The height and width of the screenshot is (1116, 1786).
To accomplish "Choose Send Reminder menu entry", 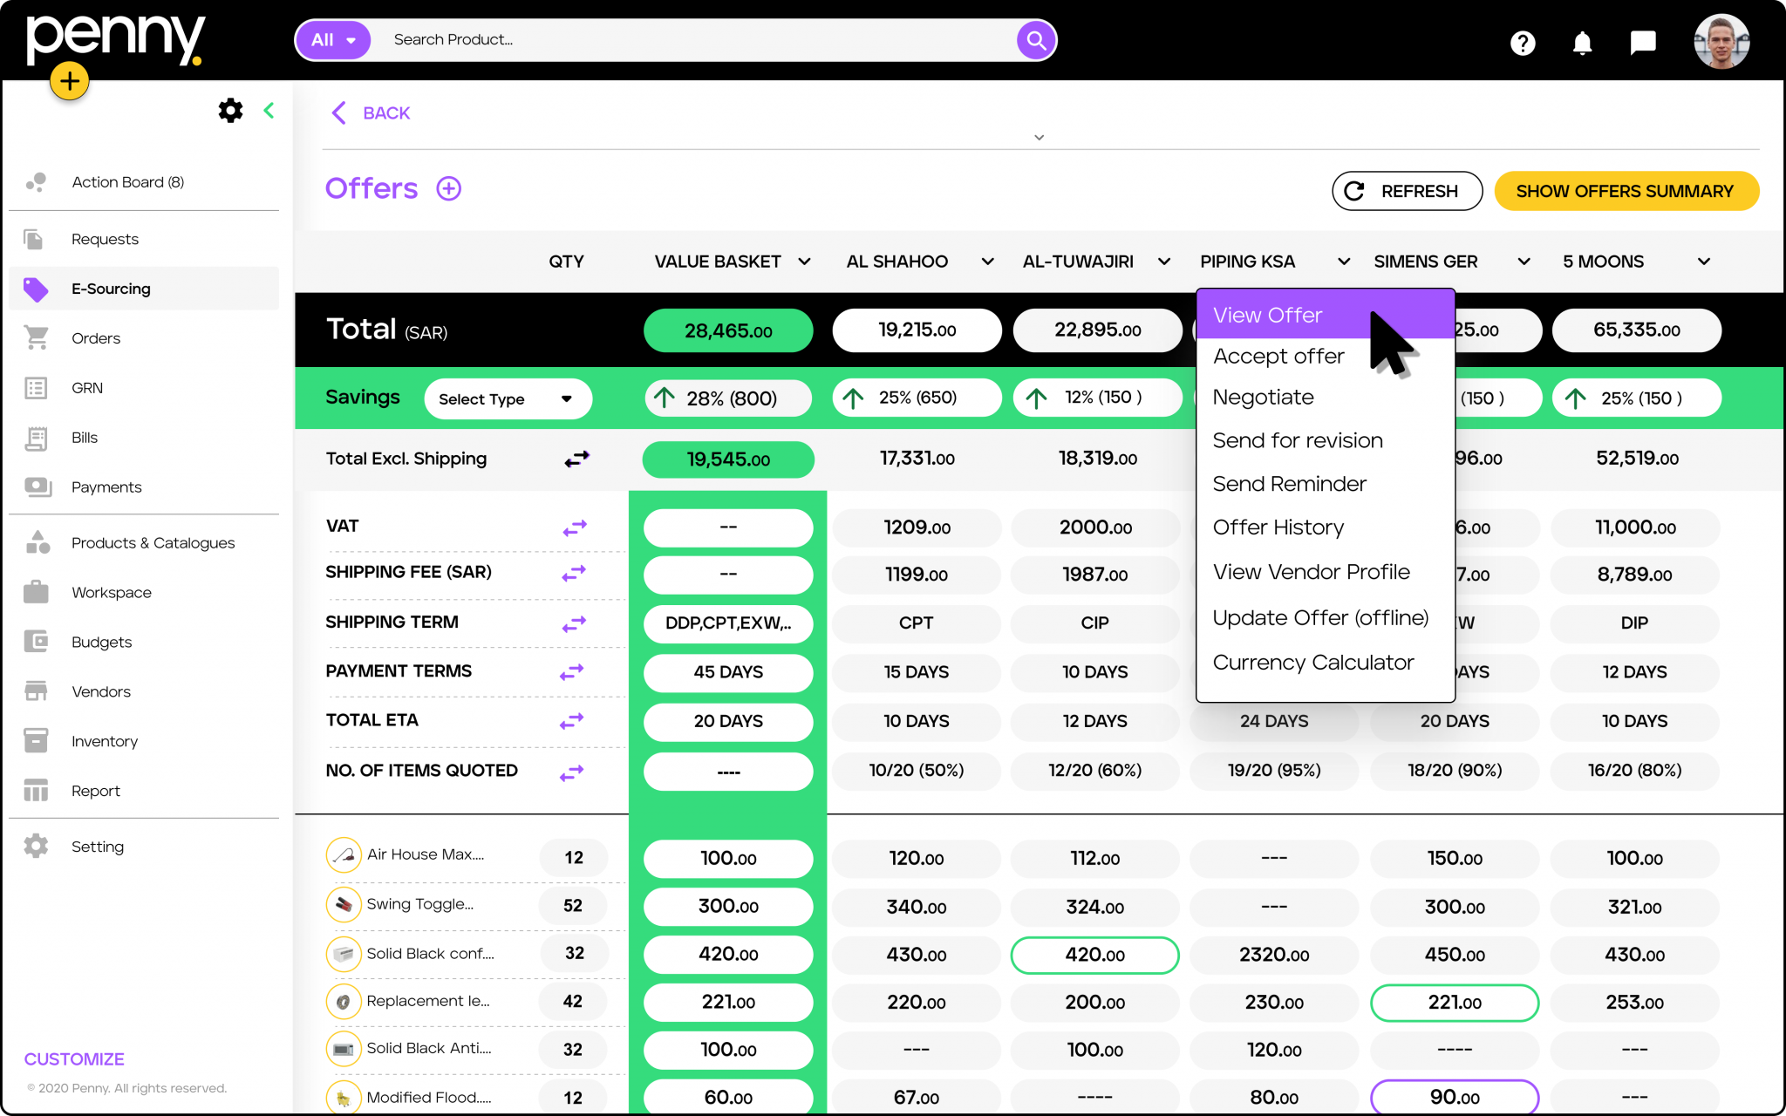I will (x=1289, y=484).
